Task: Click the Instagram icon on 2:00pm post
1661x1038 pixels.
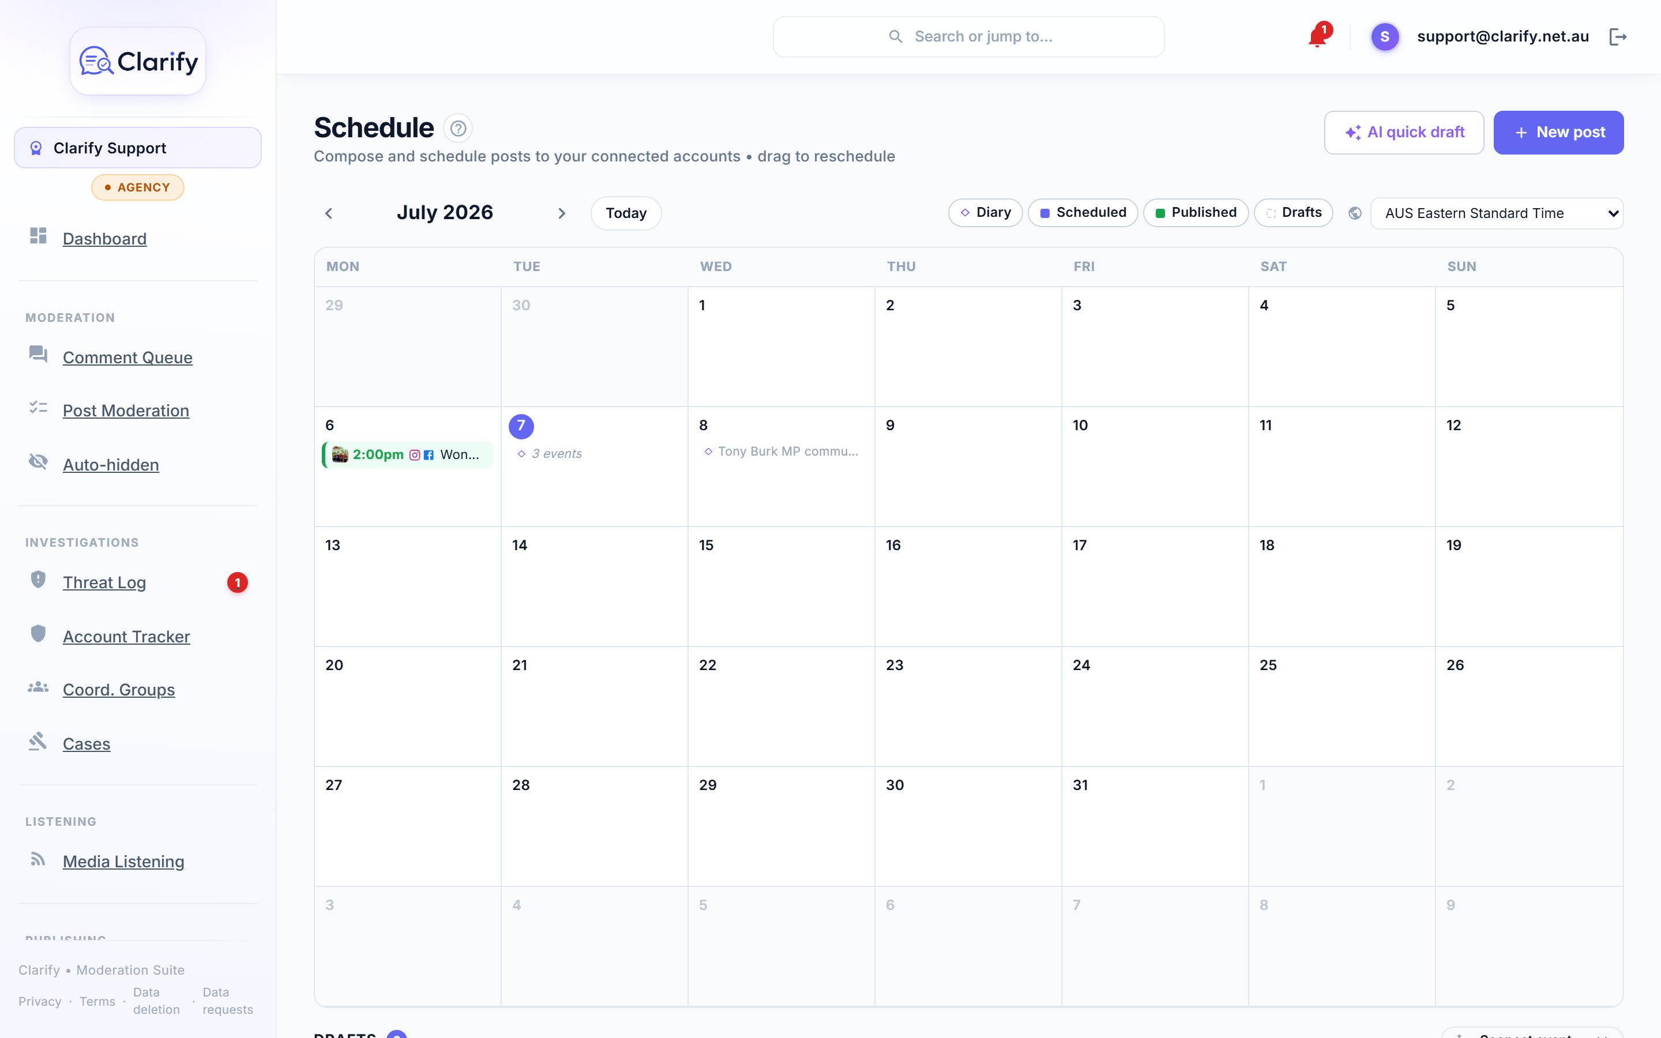Action: pyautogui.click(x=415, y=455)
